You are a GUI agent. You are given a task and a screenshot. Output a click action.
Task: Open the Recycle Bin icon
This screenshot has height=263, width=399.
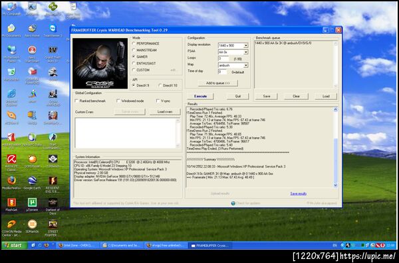pyautogui.click(x=11, y=74)
